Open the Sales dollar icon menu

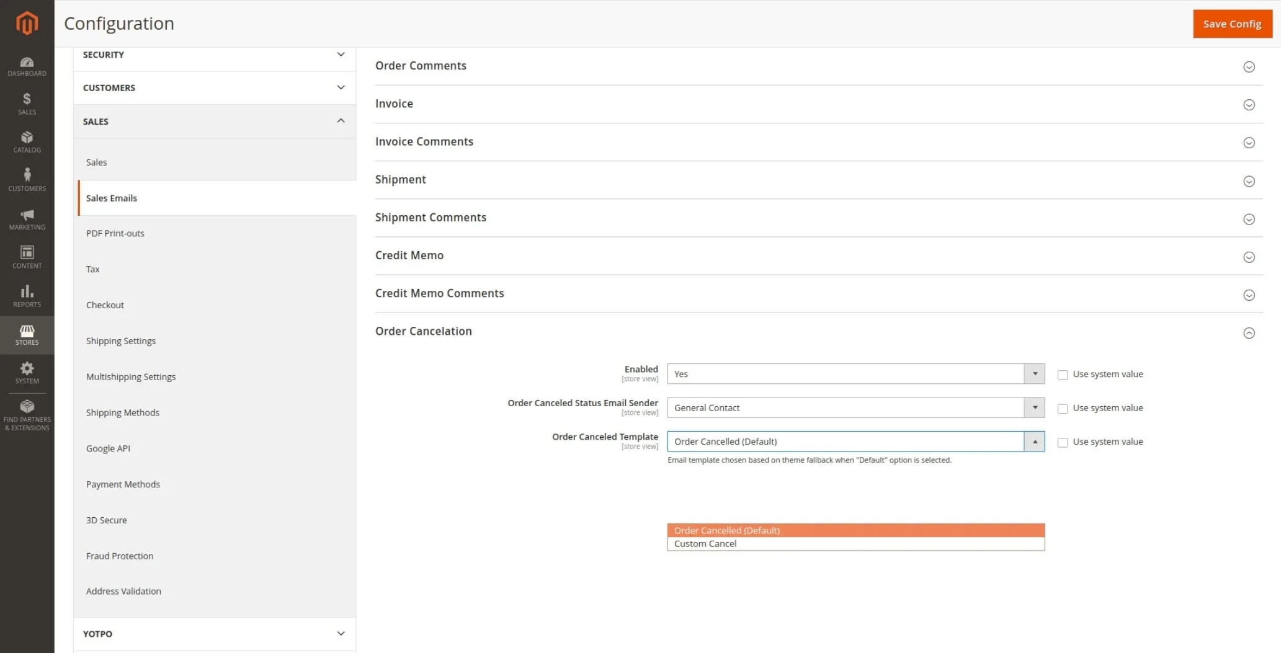pos(27,104)
